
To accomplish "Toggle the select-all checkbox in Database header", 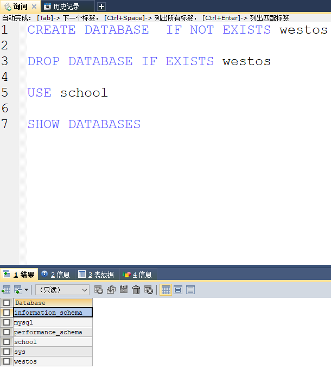I will (x=7, y=303).
